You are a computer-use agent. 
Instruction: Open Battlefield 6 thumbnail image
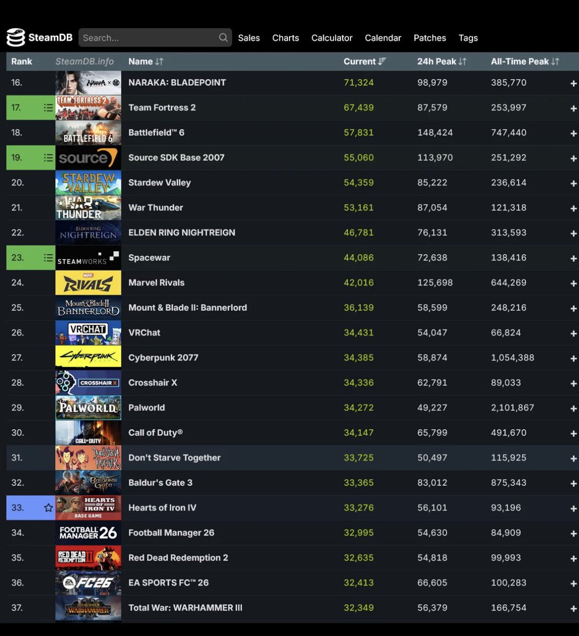(x=88, y=132)
